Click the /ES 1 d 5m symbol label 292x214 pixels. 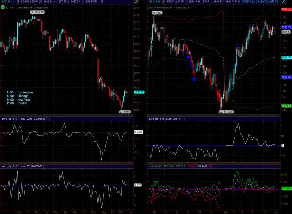(x=155, y=2)
